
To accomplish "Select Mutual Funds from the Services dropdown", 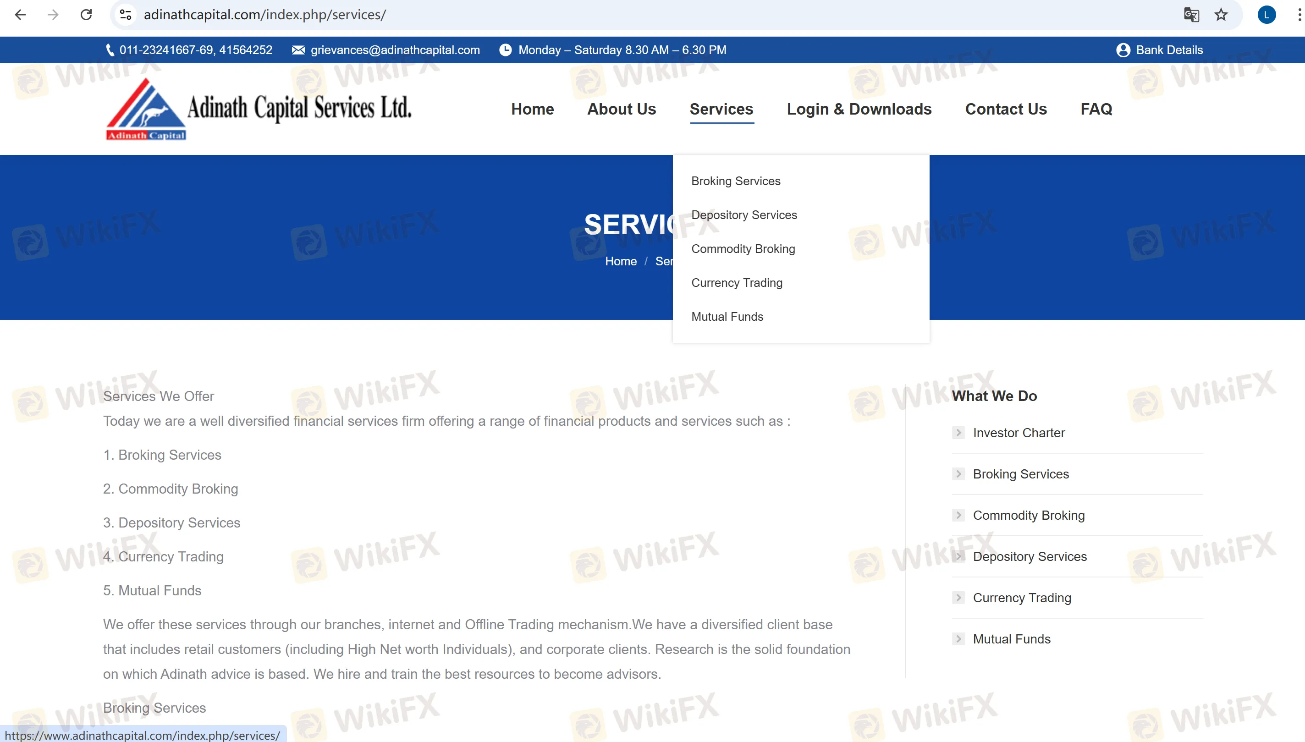I will click(727, 316).
